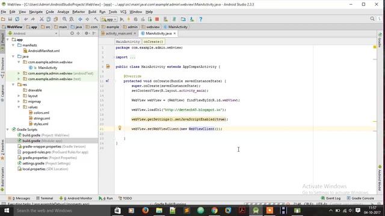Open the Build Variants side tab

2,179
